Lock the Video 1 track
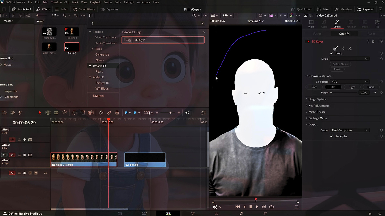This screenshot has width=385, height=216. coord(19,155)
